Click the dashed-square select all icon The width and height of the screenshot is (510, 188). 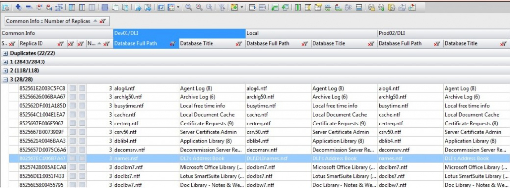tap(105, 7)
